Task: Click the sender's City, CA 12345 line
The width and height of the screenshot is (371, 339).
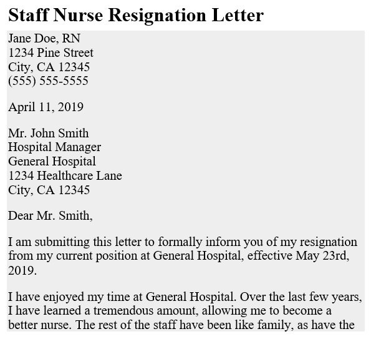Action: (49, 67)
